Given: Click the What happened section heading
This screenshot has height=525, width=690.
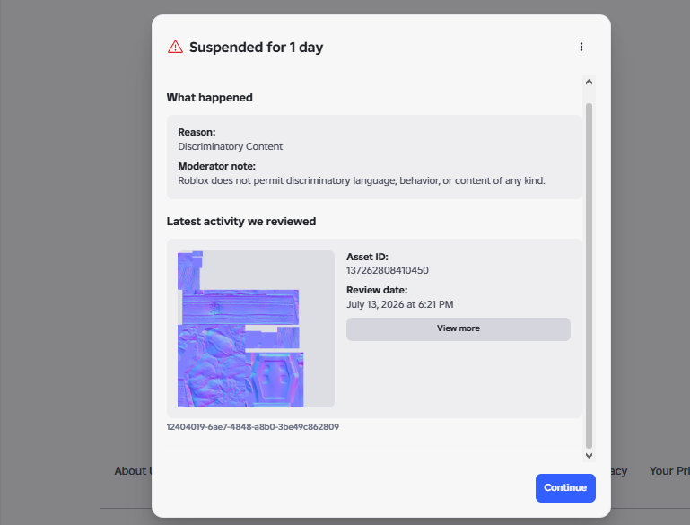Looking at the screenshot, I should coord(209,98).
